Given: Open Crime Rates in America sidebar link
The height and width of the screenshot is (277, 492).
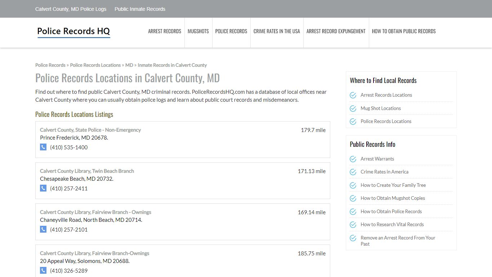Looking at the screenshot, I should pos(385,172).
